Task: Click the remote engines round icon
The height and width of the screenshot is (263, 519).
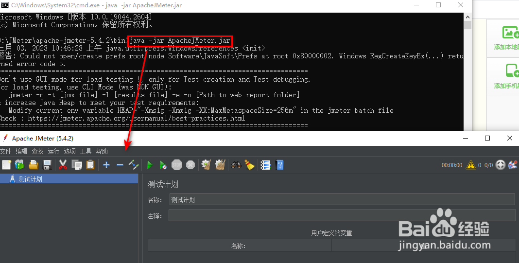Action: (x=501, y=165)
